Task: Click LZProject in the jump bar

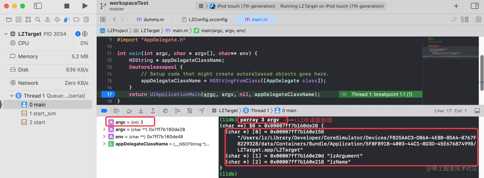Action: [114, 31]
